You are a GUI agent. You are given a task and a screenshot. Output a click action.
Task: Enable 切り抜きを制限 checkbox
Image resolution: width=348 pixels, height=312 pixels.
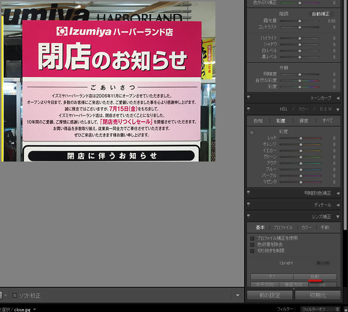click(252, 251)
